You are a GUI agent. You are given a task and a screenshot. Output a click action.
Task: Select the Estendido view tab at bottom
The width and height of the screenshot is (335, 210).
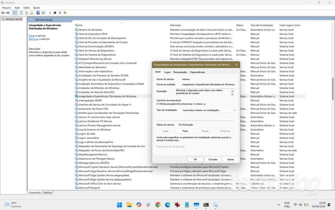[x=35, y=193]
